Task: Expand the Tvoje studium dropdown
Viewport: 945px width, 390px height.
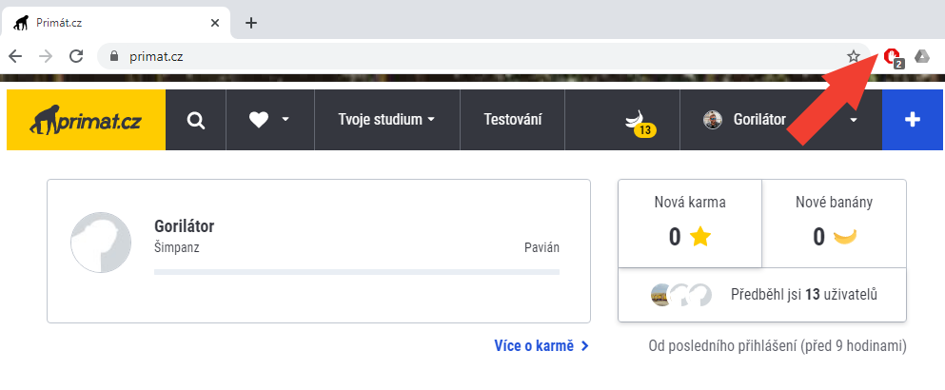Action: 386,120
